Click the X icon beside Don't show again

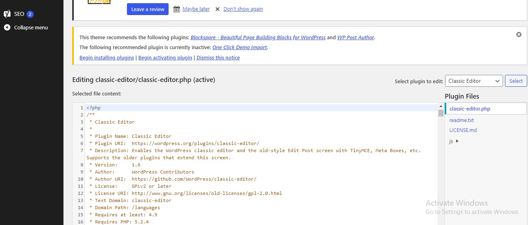pos(217,9)
